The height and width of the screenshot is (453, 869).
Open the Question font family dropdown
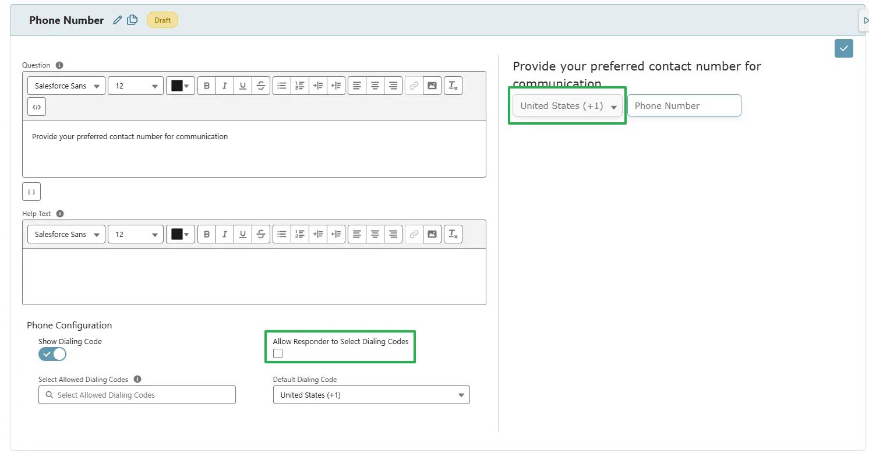(66, 86)
